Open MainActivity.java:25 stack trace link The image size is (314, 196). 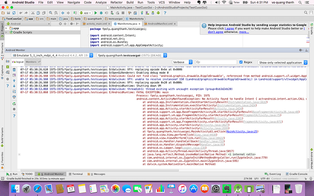pos(242,131)
